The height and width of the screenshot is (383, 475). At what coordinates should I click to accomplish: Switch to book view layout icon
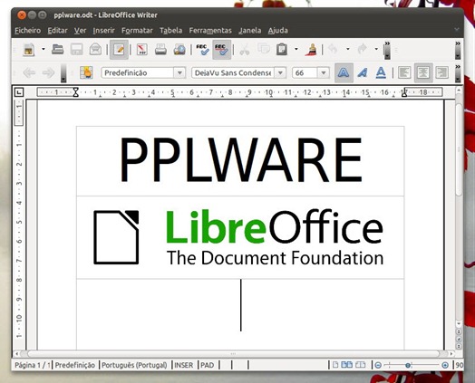point(360,365)
